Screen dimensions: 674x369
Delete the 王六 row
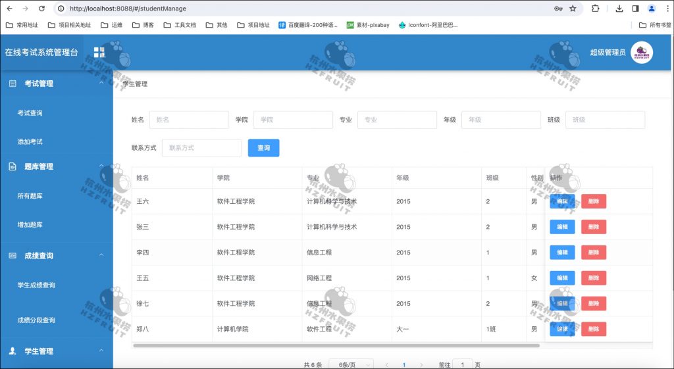click(594, 201)
